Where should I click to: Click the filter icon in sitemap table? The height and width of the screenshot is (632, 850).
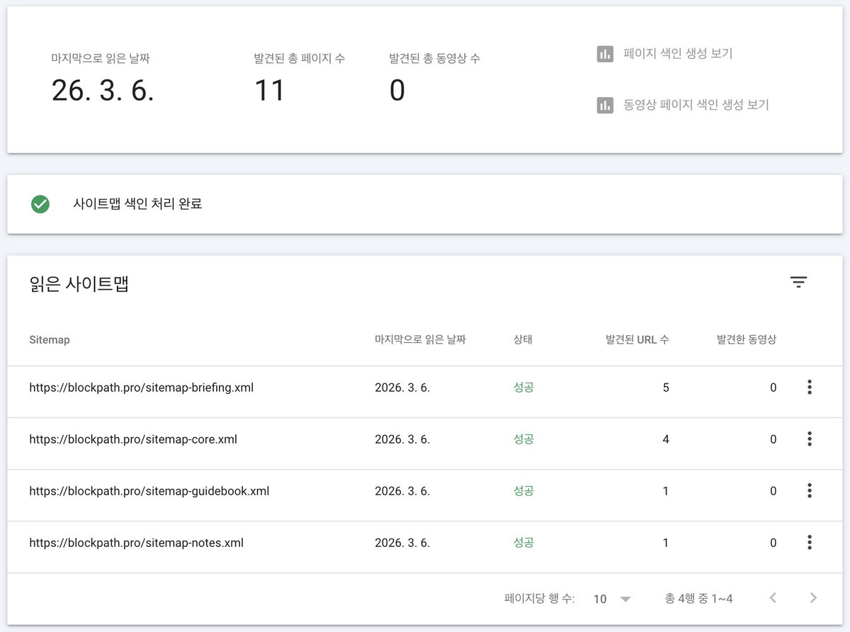pyautogui.click(x=798, y=283)
